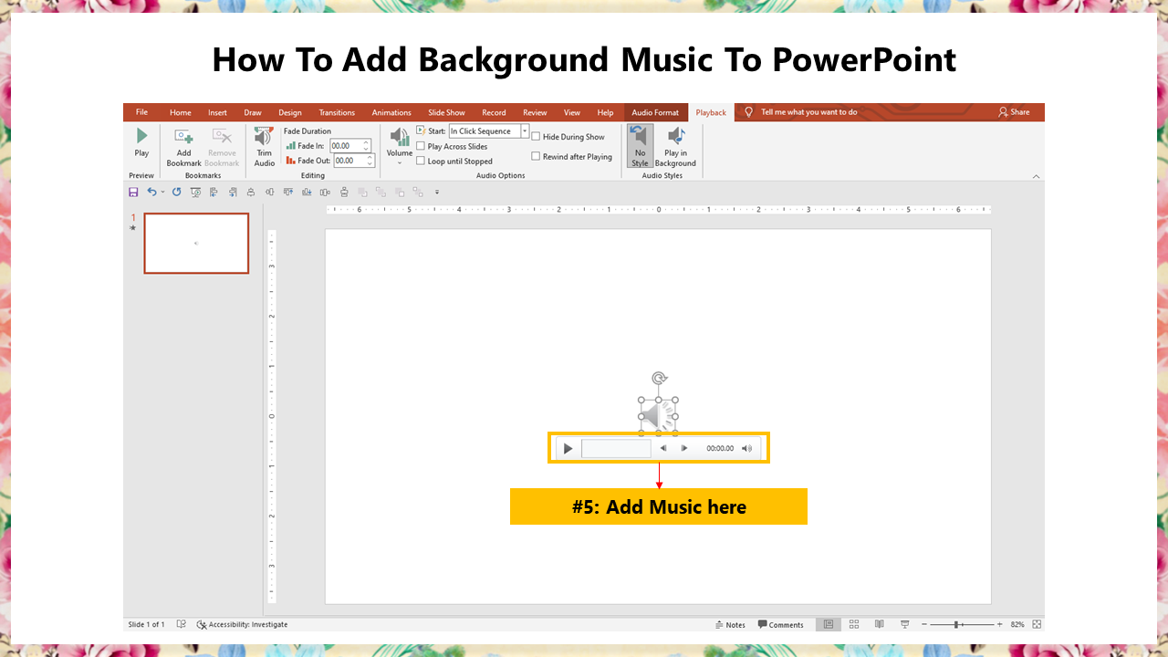
Task: Open the Undo history dropdown arrow
Action: click(x=162, y=192)
